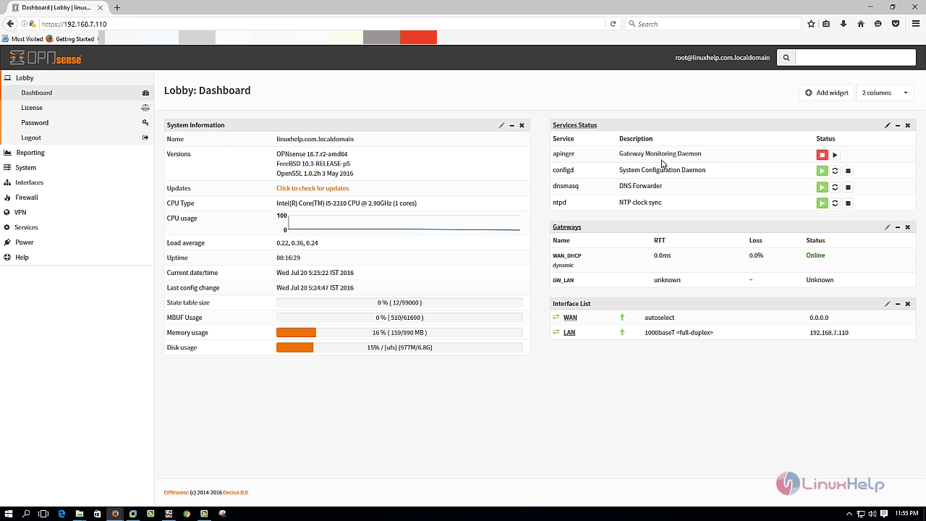Open Chrome from the taskbar
Screen dimensions: 926x521
pyautogui.click(x=187, y=514)
